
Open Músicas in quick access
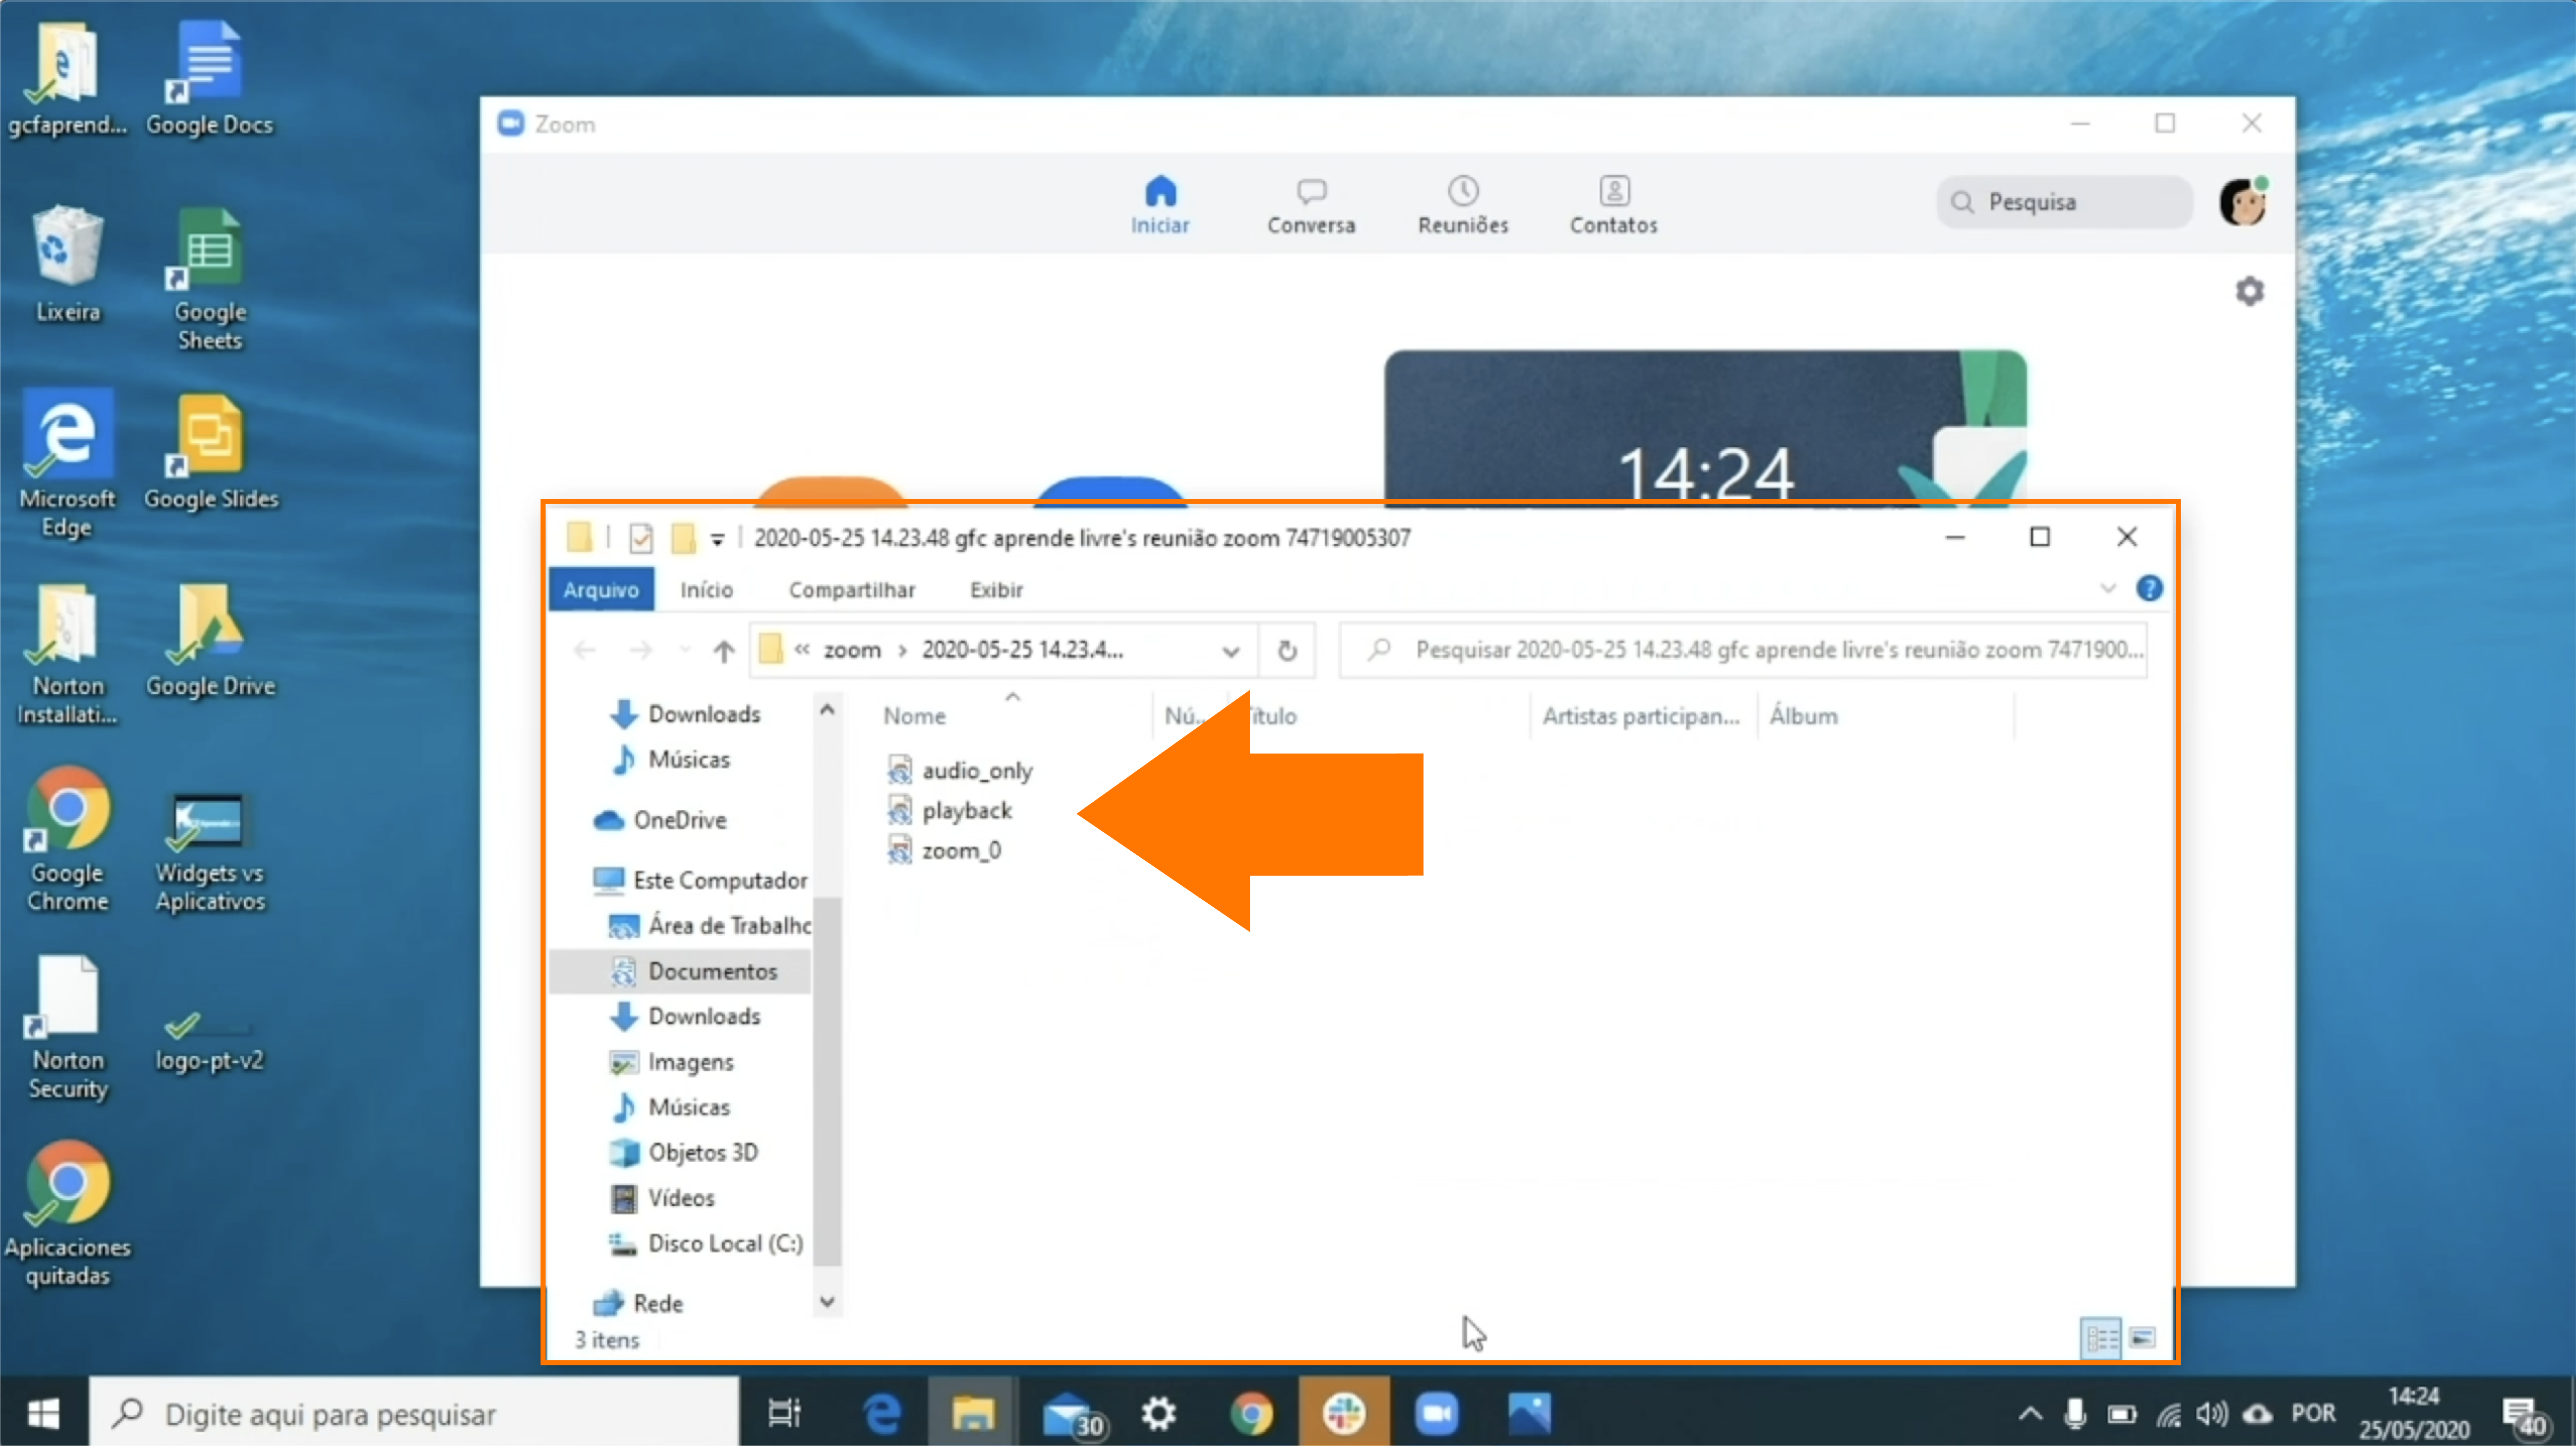(x=670, y=760)
